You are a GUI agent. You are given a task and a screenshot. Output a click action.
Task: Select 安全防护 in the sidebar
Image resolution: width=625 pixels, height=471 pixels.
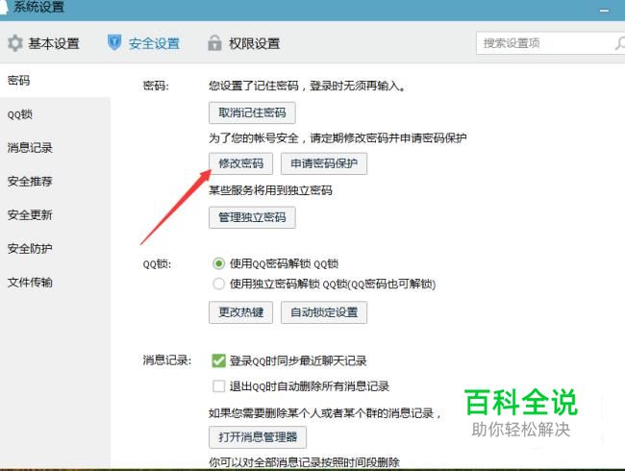pos(55,249)
